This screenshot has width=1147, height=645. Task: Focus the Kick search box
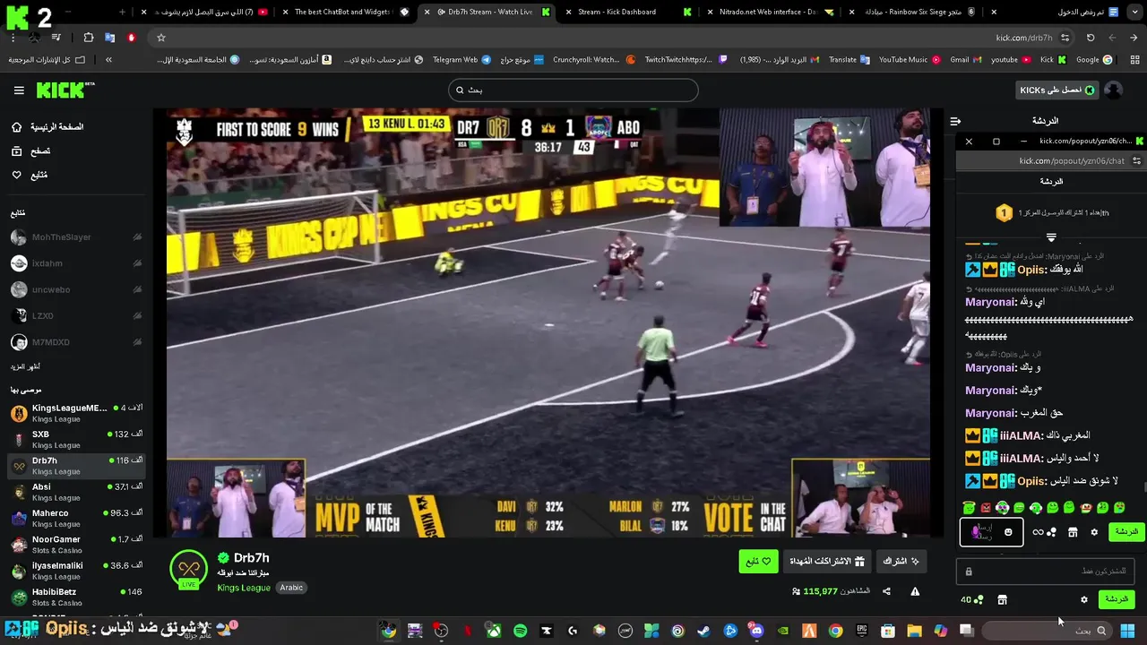click(x=573, y=90)
